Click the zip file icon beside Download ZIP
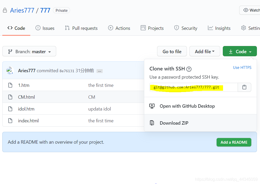Viewport: 260px width, 184px height. 152,123
